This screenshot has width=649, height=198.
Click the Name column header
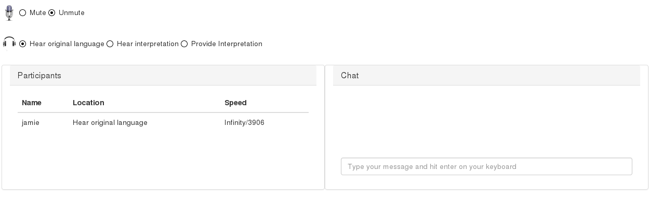(32, 103)
